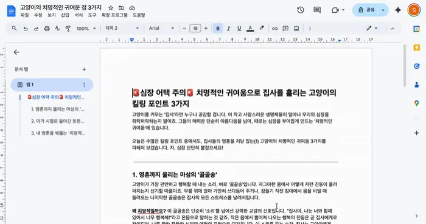Image resolution: width=426 pixels, height=224 pixels.
Task: Toggle underline formatting
Action: coord(239,28)
